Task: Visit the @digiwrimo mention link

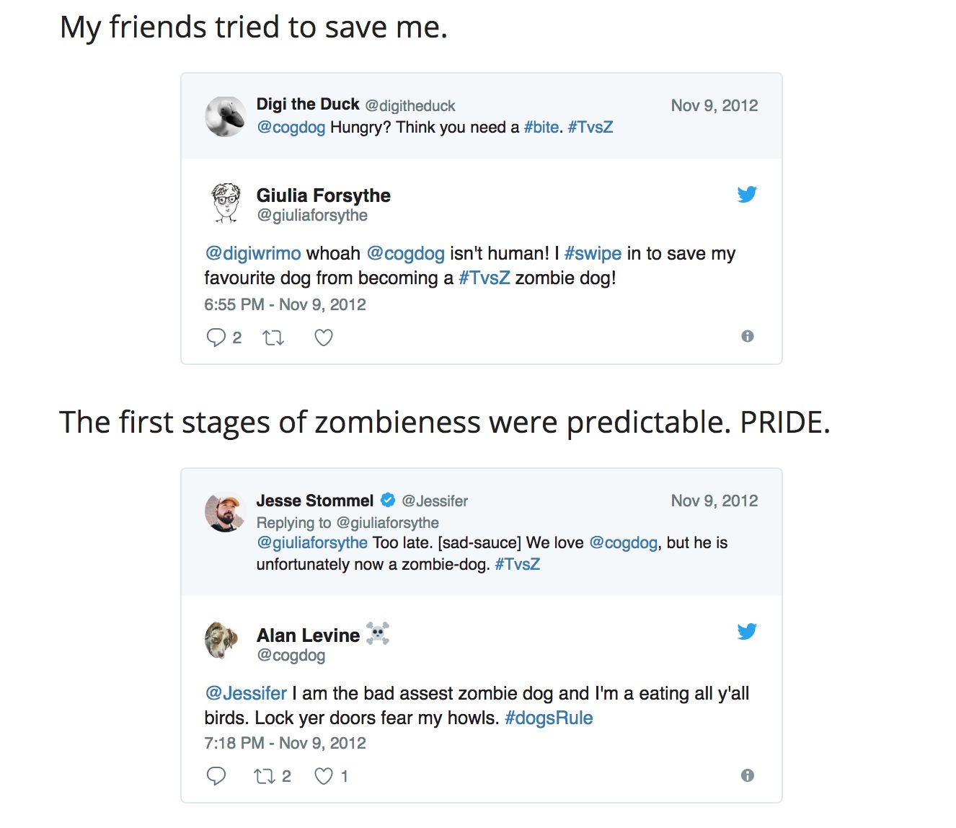Action: [x=253, y=254]
